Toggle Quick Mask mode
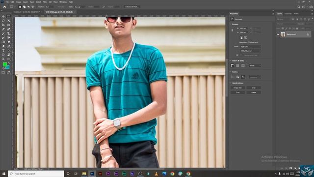The image size is (314, 177). click(3, 72)
